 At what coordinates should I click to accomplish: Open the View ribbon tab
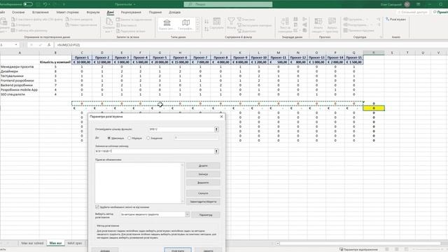point(155,13)
